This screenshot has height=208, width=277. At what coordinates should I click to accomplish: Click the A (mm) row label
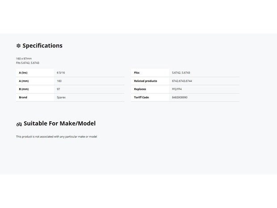point(24,81)
